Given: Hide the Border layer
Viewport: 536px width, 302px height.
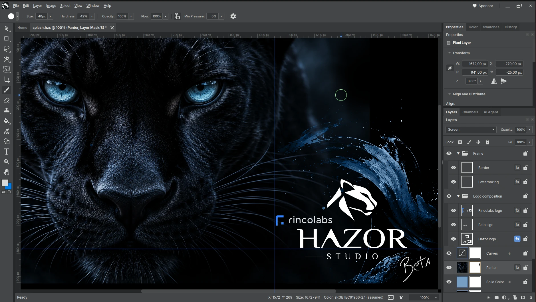Looking at the screenshot, I should [454, 168].
